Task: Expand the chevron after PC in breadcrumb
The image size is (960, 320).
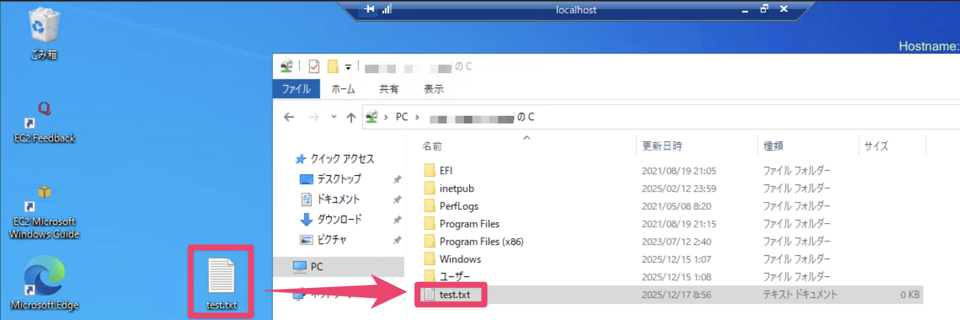Action: [x=417, y=117]
